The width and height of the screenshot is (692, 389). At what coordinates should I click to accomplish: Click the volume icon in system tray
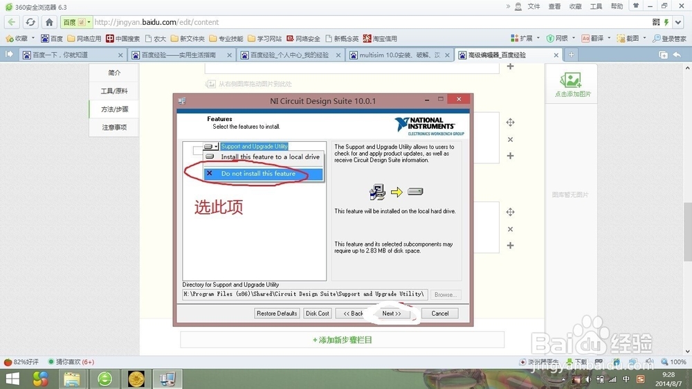click(x=588, y=379)
